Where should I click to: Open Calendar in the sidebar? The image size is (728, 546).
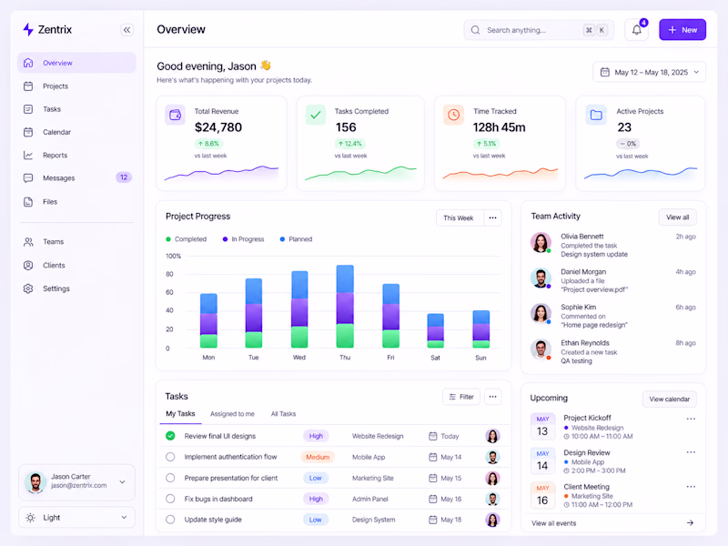coord(76,132)
